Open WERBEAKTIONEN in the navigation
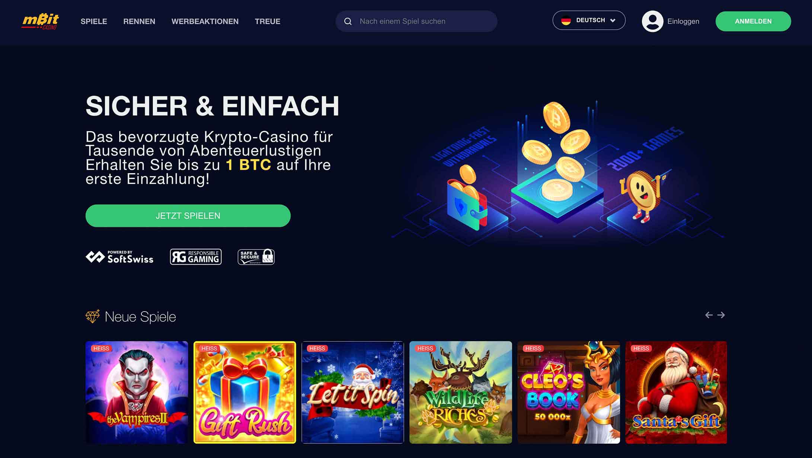The image size is (812, 458). [x=205, y=22]
